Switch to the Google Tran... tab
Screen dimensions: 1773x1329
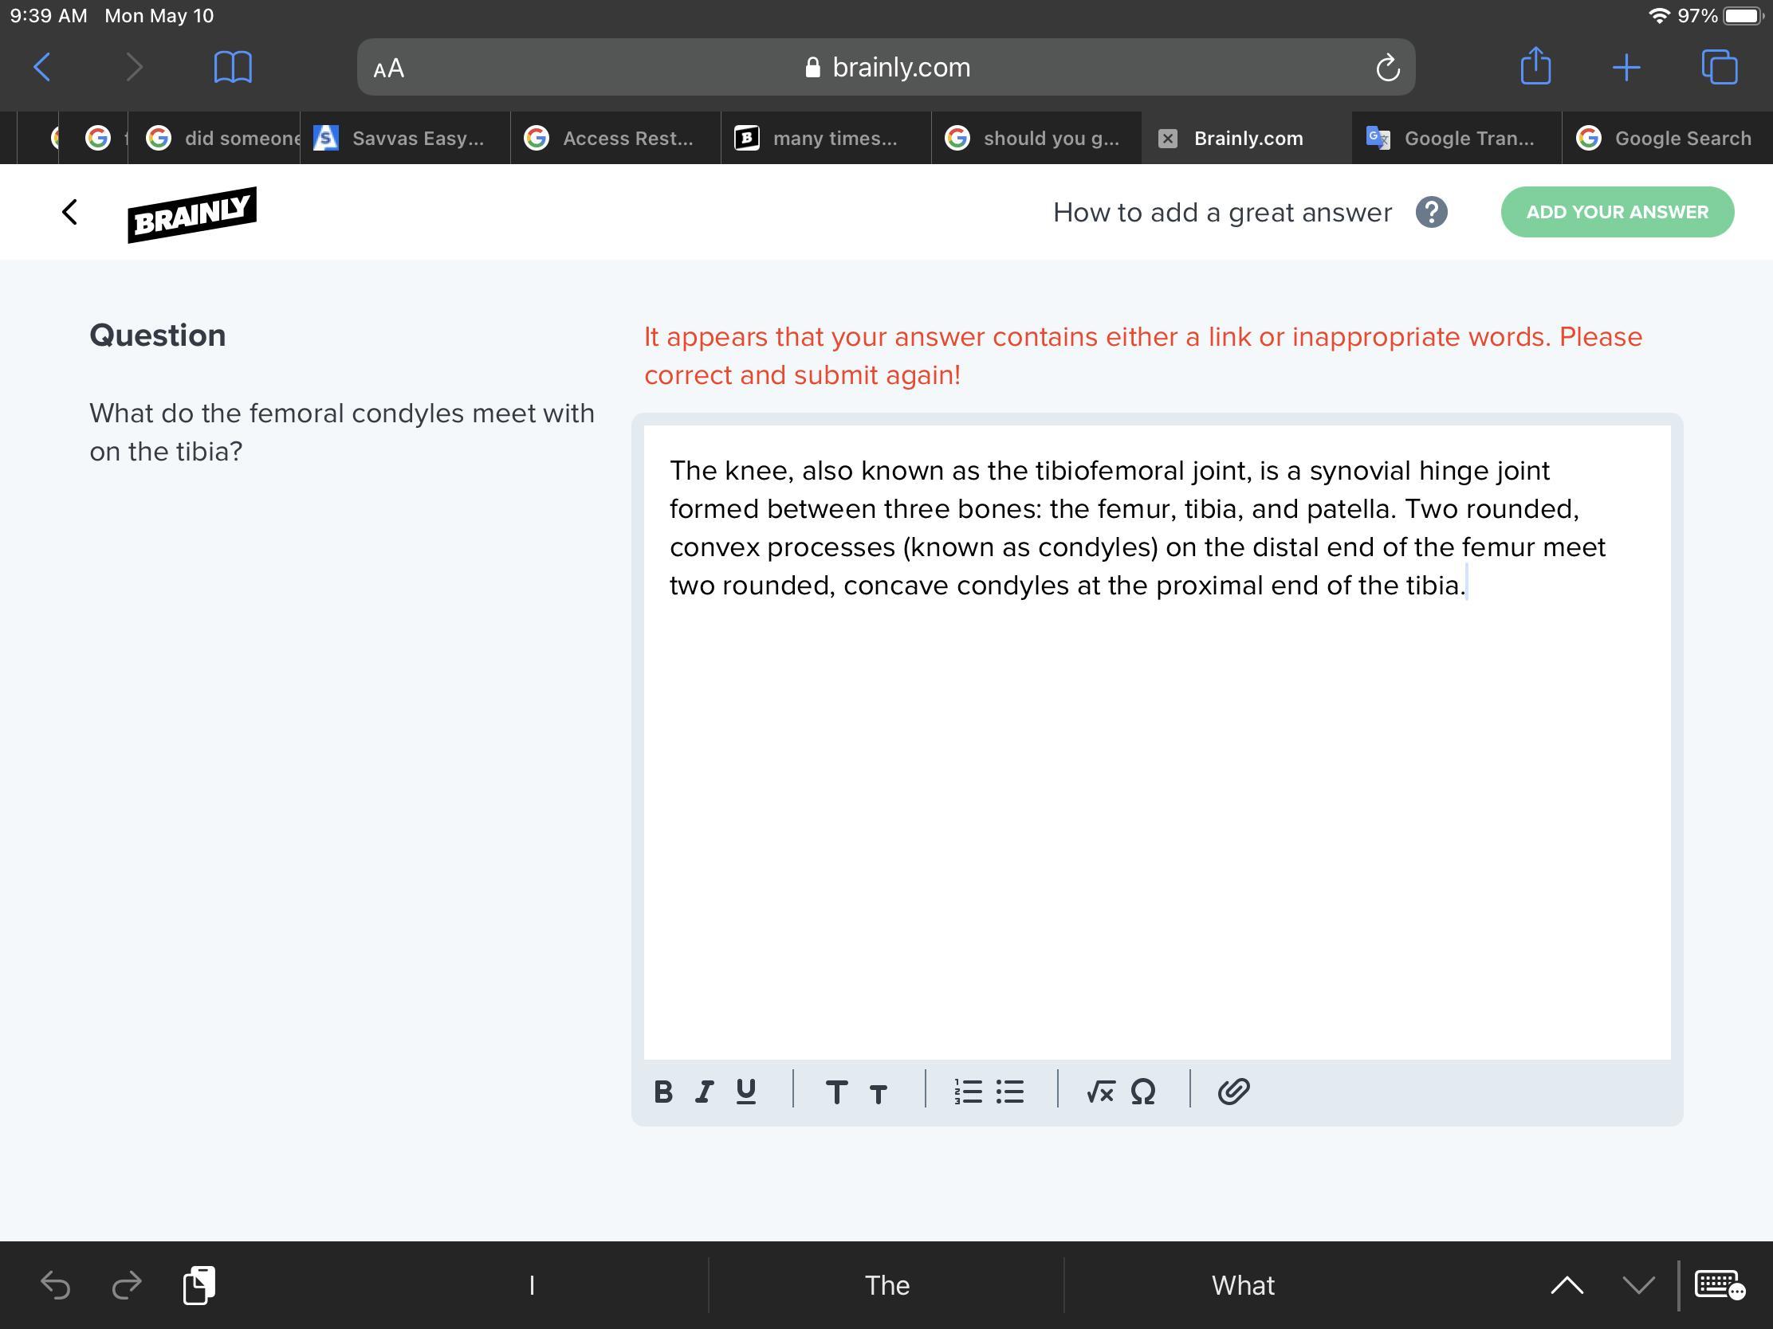coord(1455,139)
